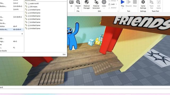Choose the Help entry with shortcut F1

[x=12, y=48]
